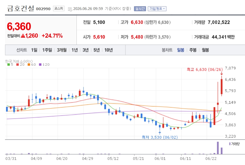Select the 일봉 daily candle chart
The height and width of the screenshot is (165, 245).
tap(180, 50)
